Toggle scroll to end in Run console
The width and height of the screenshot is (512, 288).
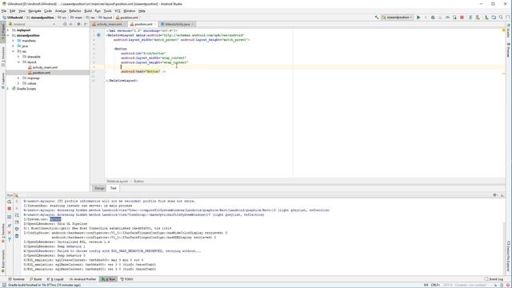17,222
